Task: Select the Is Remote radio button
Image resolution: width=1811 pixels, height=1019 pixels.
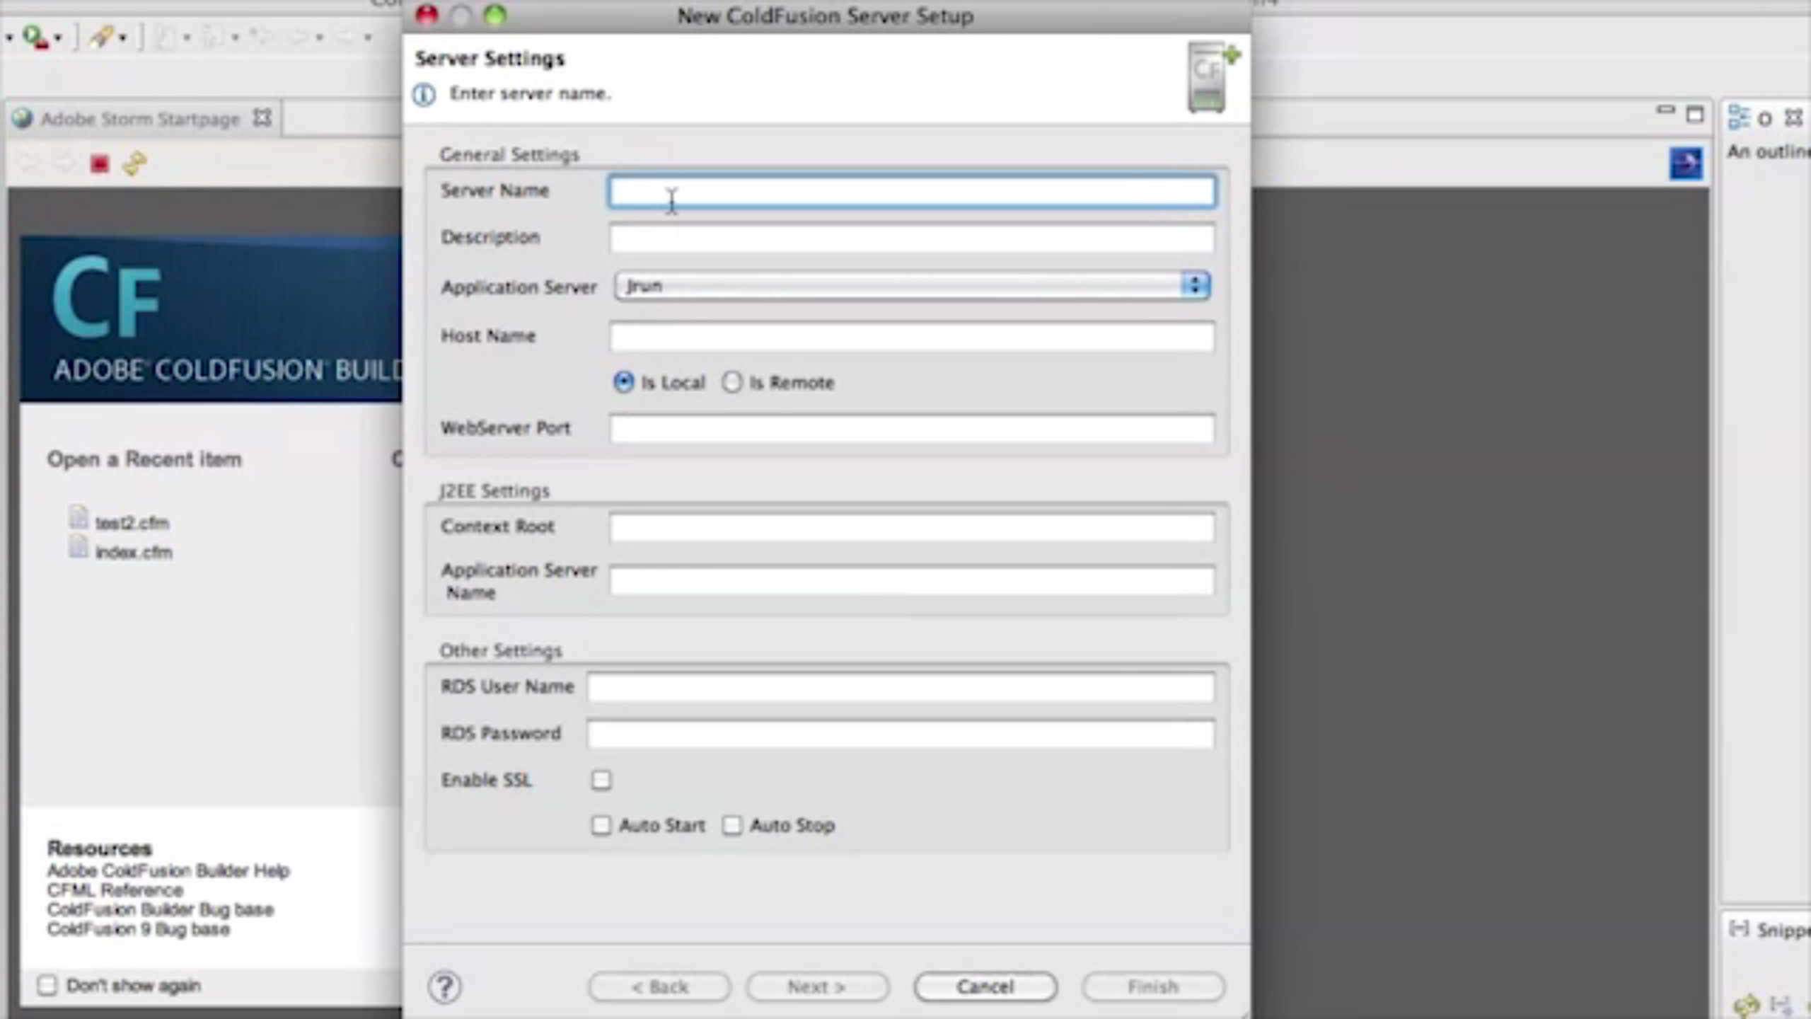Action: pos(732,383)
